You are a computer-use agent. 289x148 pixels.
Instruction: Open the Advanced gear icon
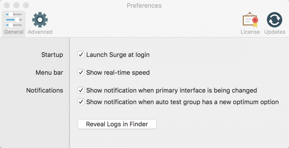[40, 20]
